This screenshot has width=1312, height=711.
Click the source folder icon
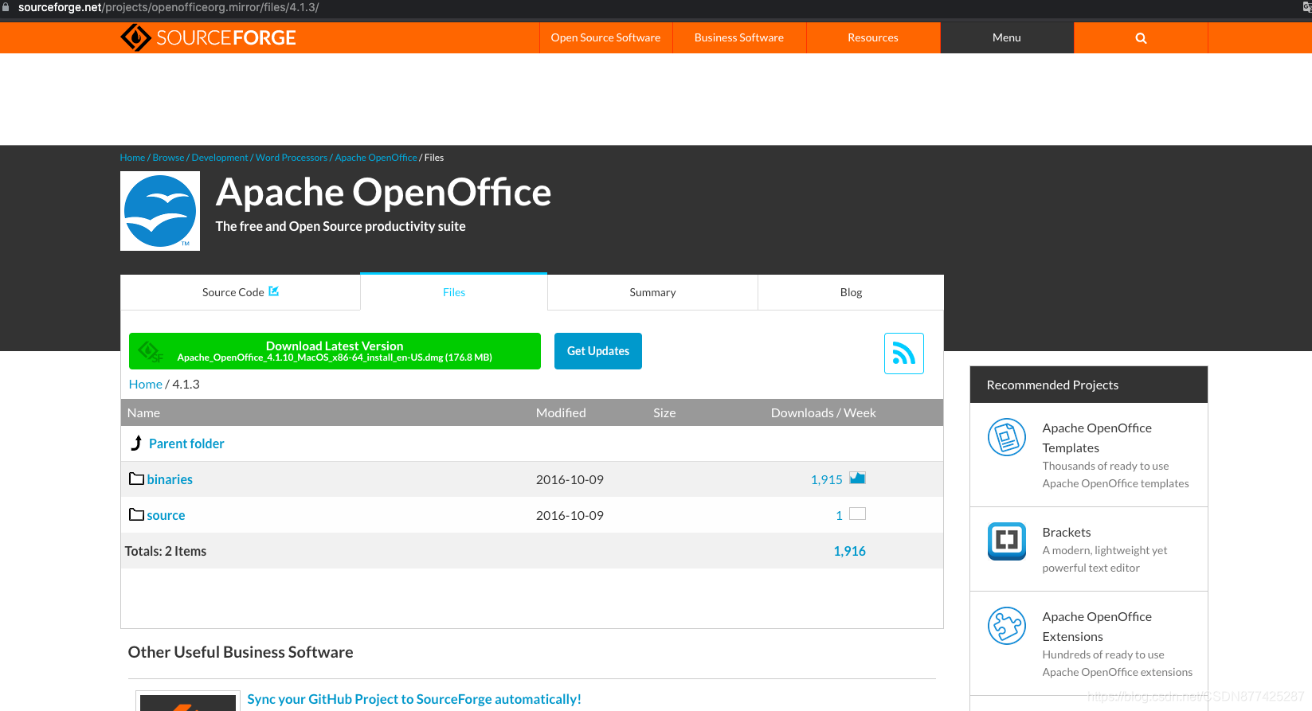tap(136, 514)
